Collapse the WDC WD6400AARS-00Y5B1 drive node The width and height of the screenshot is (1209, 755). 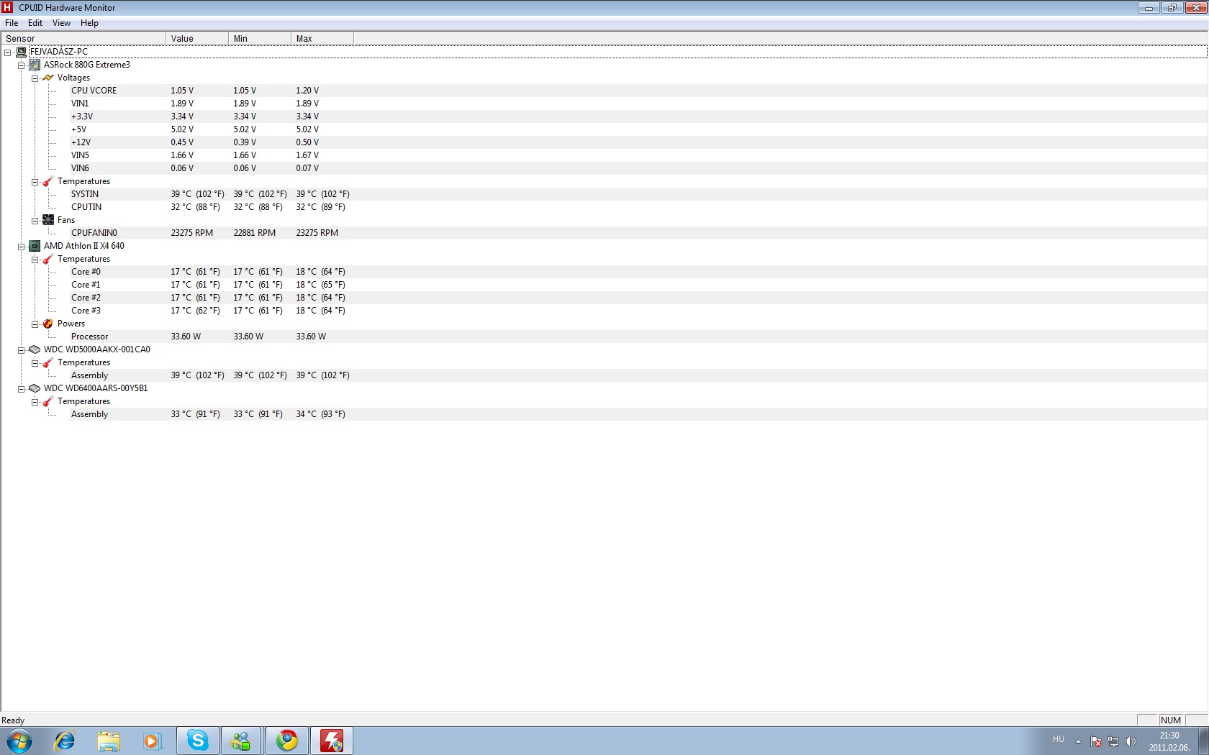coord(22,389)
